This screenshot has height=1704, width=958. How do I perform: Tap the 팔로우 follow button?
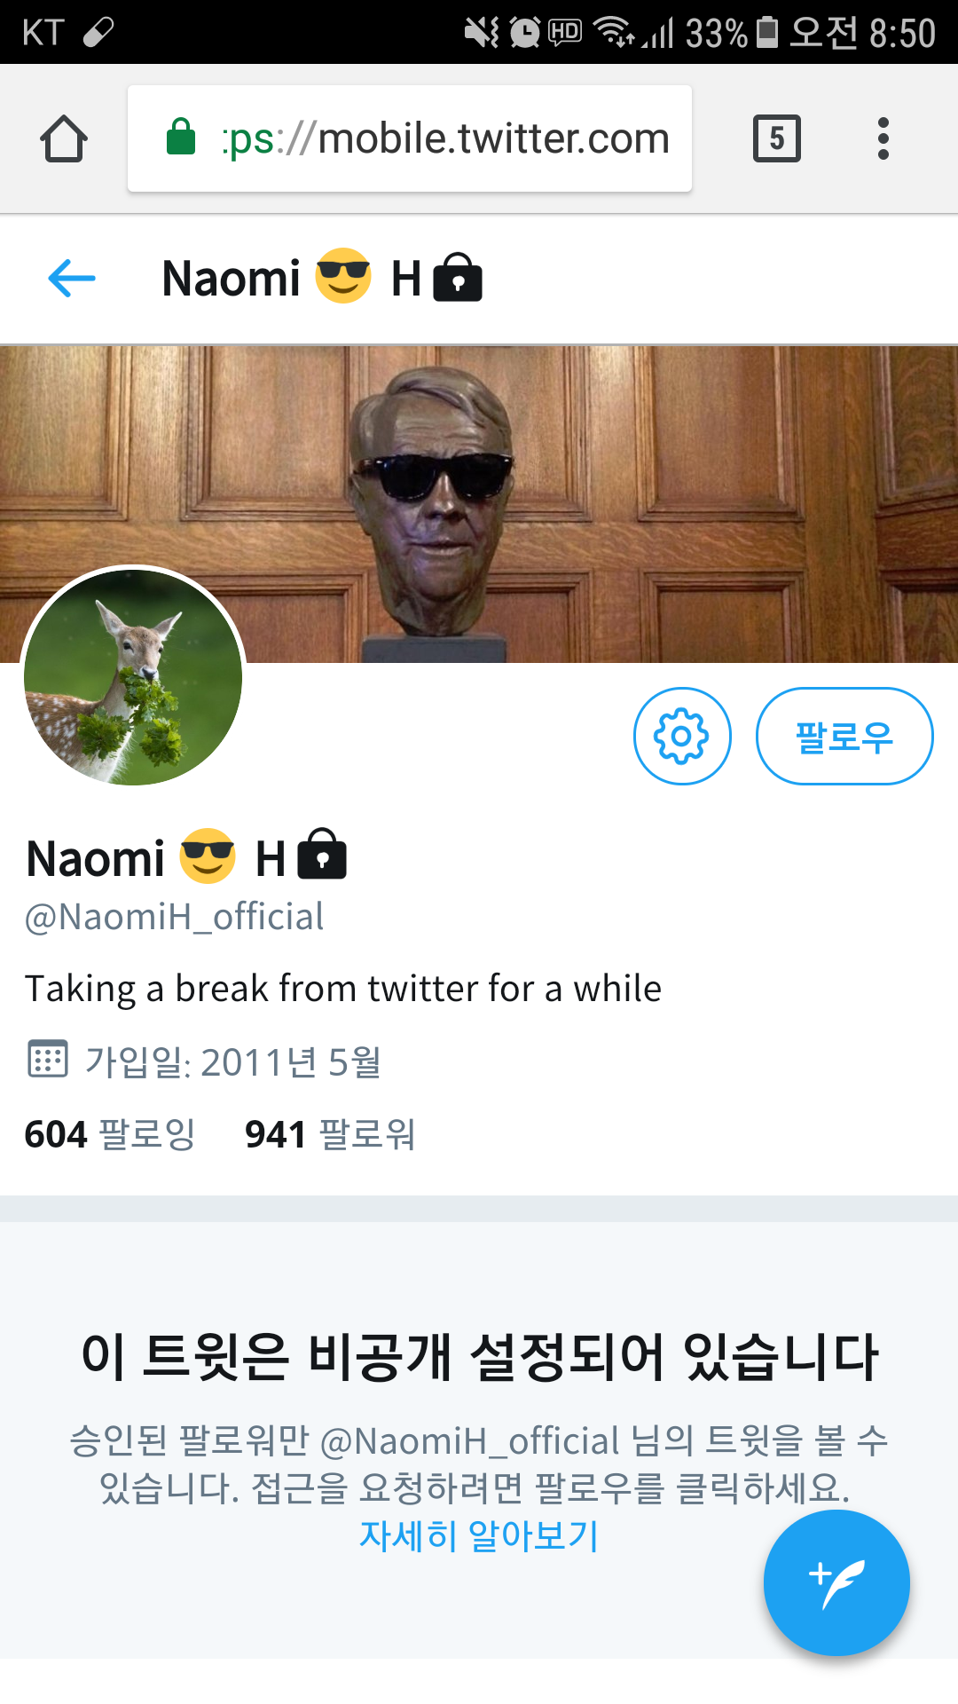click(x=844, y=736)
